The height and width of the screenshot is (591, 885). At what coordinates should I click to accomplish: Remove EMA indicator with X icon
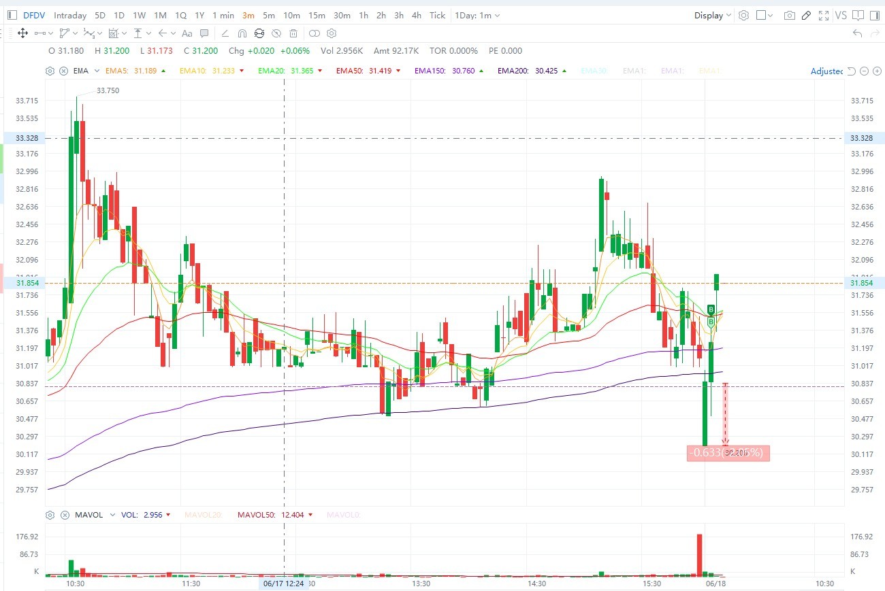point(64,71)
